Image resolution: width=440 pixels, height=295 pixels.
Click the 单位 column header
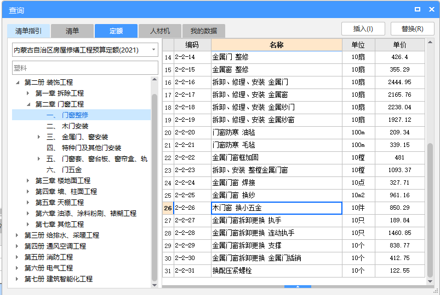[x=358, y=45]
